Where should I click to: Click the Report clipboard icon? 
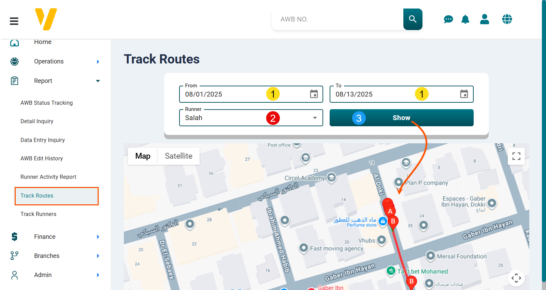point(14,81)
